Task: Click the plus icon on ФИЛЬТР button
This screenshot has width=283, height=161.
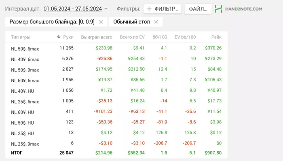Action: pos(149,9)
